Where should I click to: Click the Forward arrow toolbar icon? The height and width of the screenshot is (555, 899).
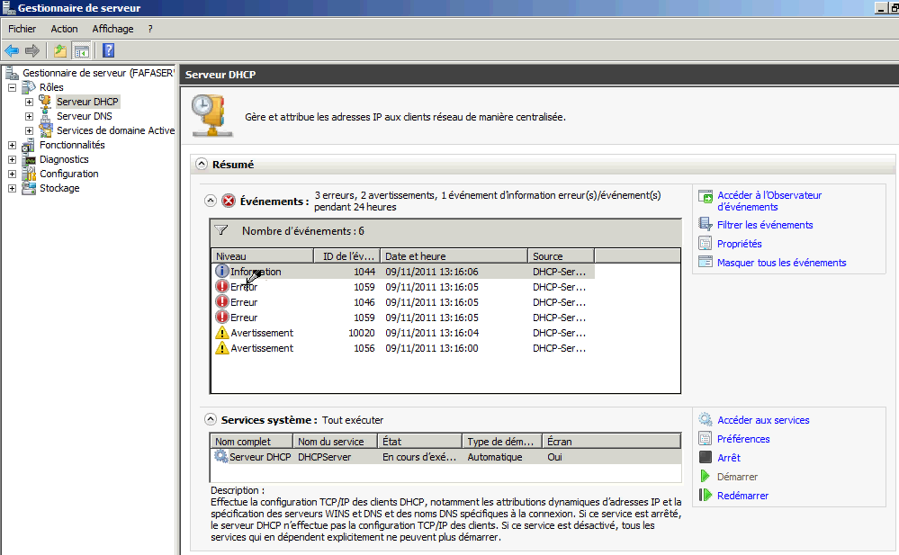coord(32,51)
